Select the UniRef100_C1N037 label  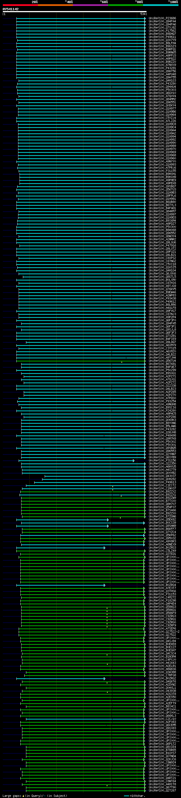pyautogui.click(x=162, y=489)
